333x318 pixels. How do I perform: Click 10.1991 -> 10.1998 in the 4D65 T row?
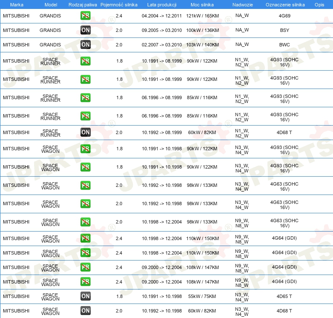click(162, 296)
